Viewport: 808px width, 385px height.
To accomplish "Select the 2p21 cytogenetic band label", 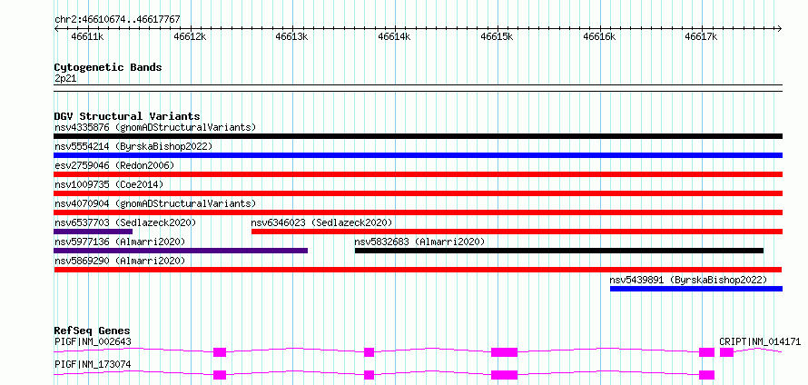I will [65, 78].
